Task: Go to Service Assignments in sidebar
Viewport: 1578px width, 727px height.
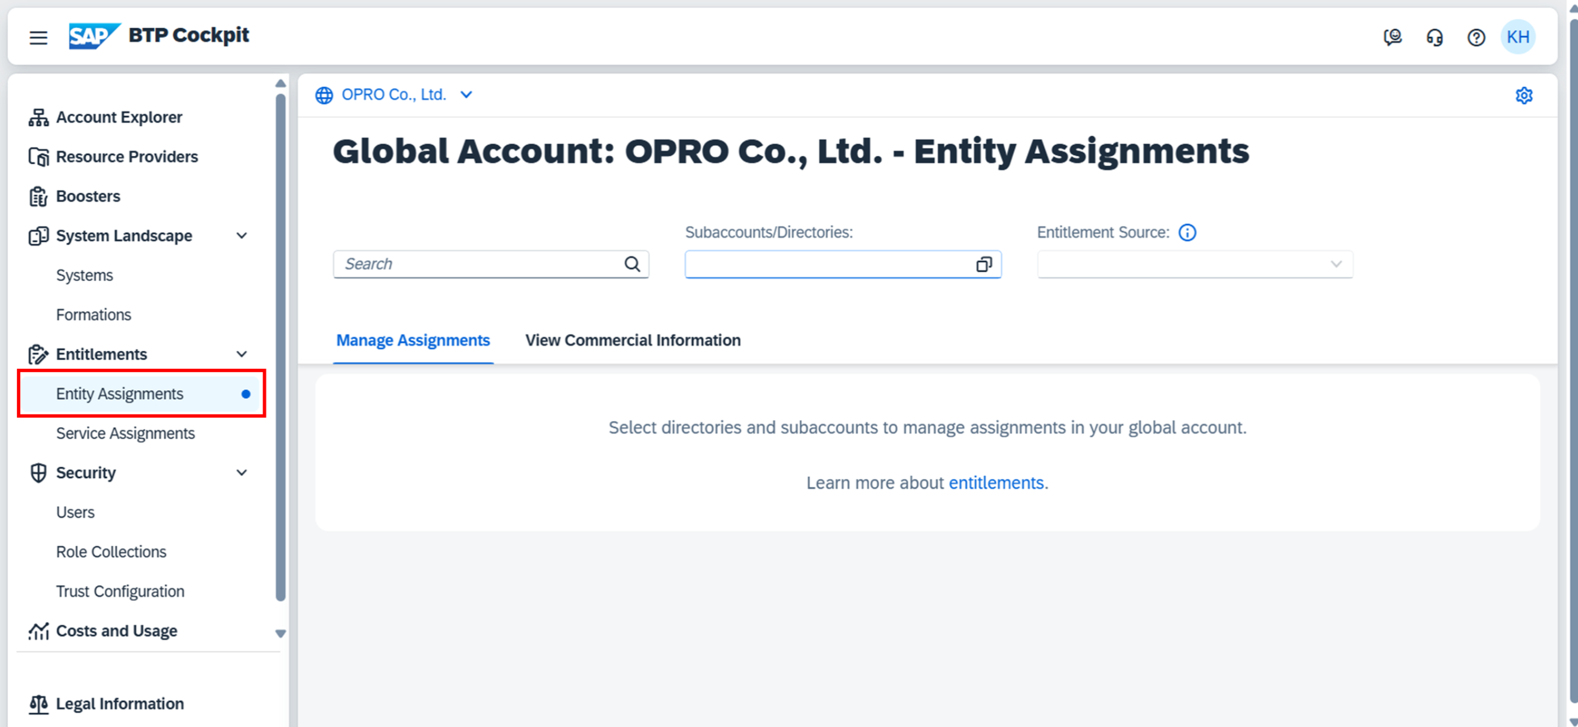Action: [x=125, y=433]
